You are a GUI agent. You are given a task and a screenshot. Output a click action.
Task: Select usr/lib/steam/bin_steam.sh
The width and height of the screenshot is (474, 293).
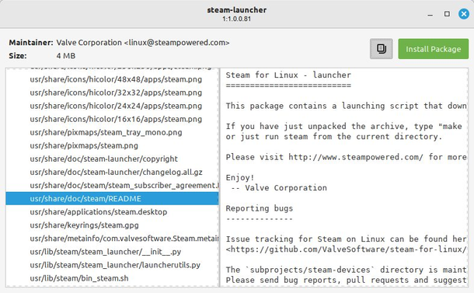point(112,278)
